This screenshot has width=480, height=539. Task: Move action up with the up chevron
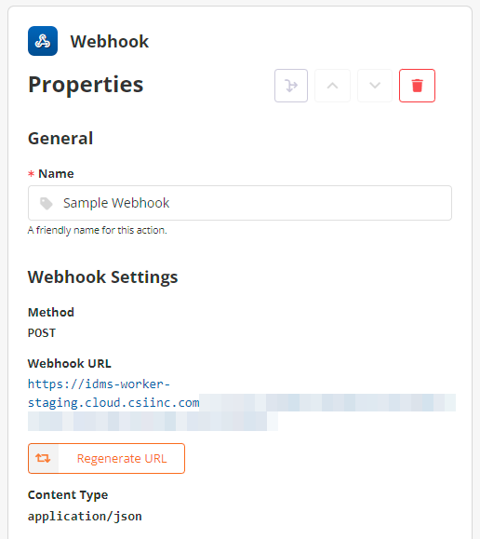[x=333, y=86]
